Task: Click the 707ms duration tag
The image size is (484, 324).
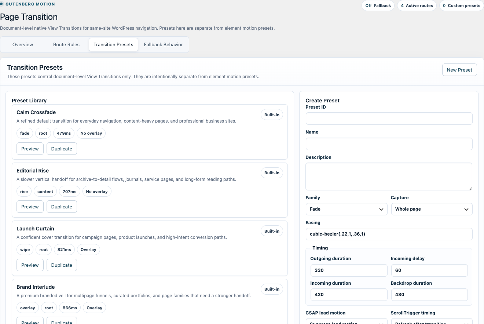Action: (x=70, y=192)
